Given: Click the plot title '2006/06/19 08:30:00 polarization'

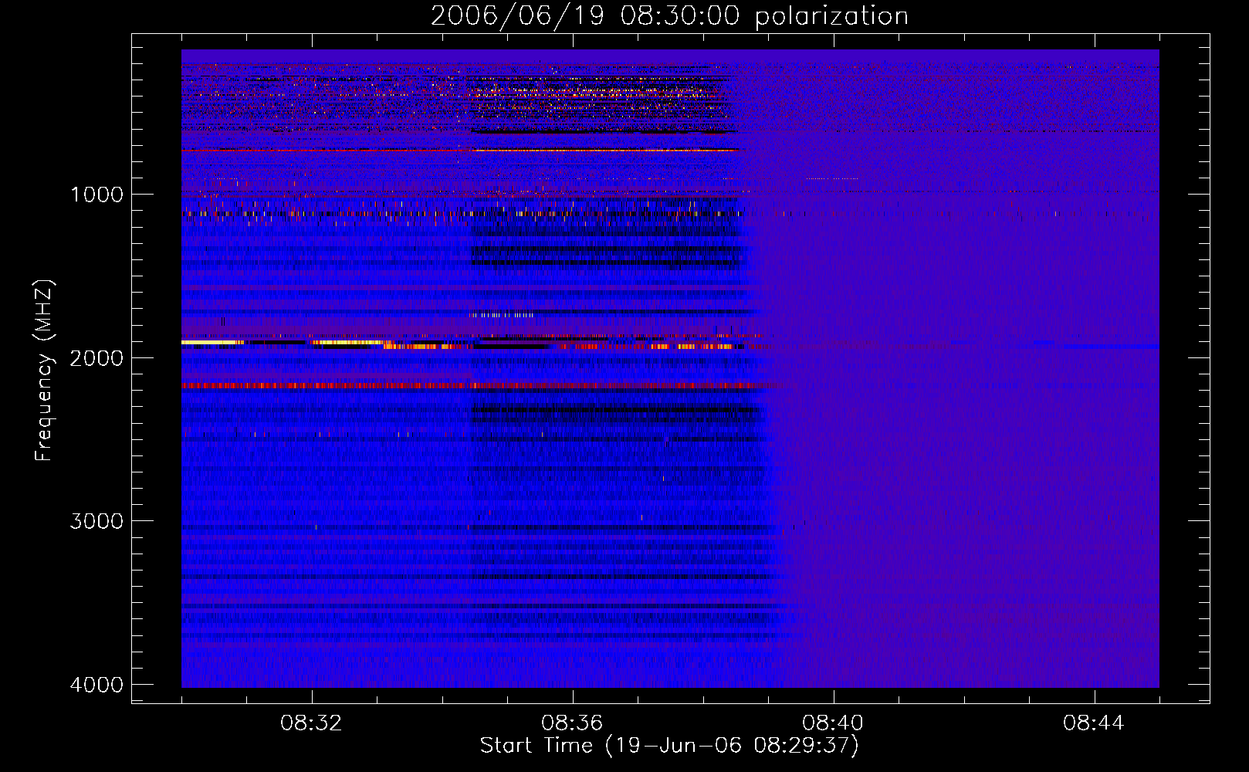Looking at the screenshot, I should pos(669,16).
